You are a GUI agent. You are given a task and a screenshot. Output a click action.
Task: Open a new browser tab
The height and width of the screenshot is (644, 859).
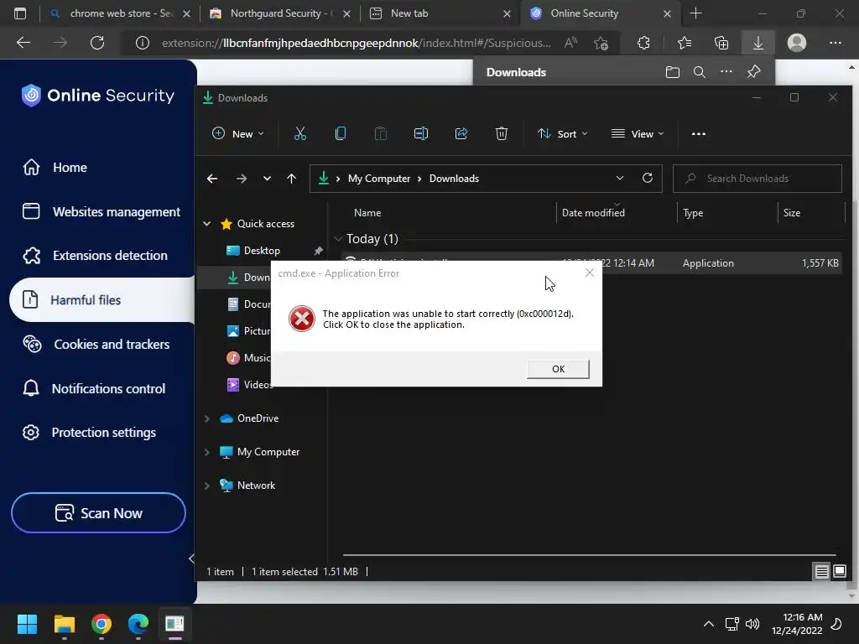[695, 13]
